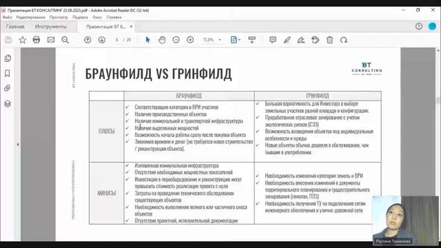Open the Файл menu

(7, 17)
